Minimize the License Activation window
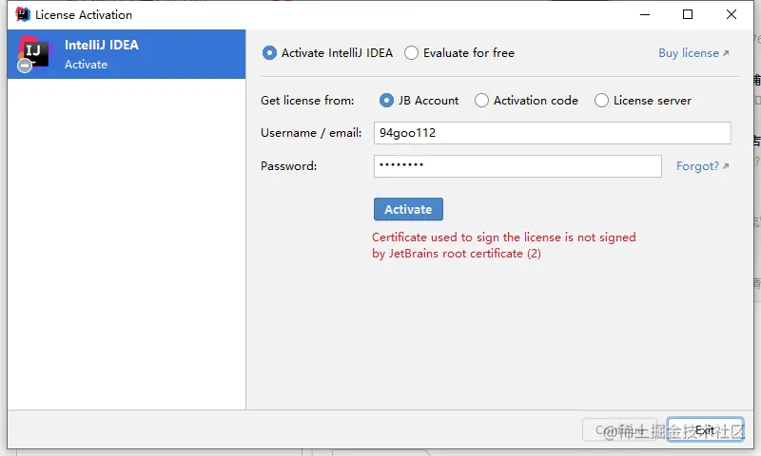 click(x=645, y=14)
